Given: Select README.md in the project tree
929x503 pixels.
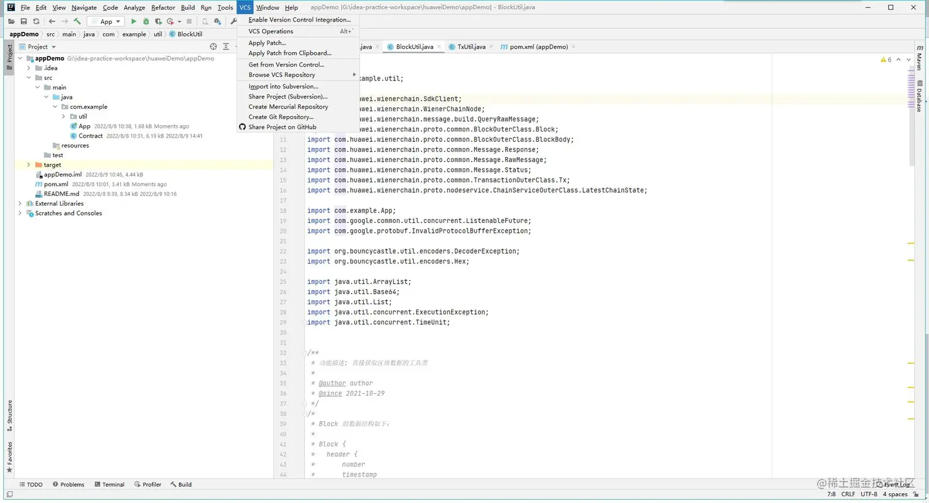Looking at the screenshot, I should click(x=61, y=193).
